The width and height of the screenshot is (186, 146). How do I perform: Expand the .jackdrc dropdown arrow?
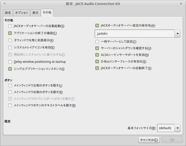[x=178, y=34]
